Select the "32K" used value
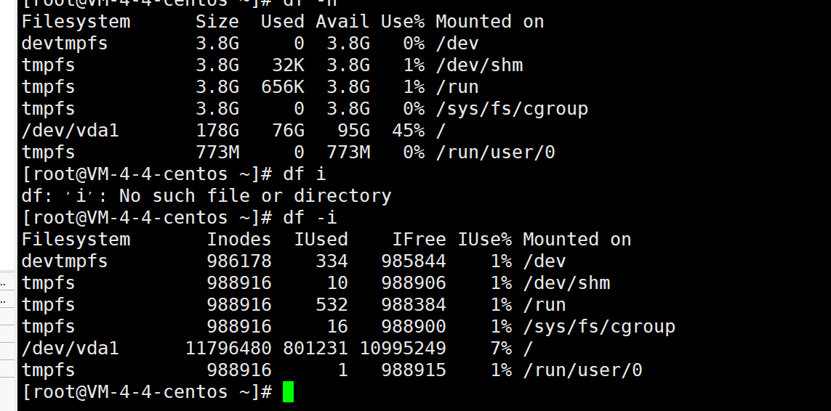Viewport: 831px width, 411px height. [x=289, y=65]
